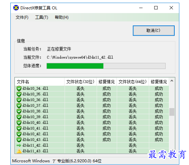Select the d3dx10_39.dll file name
The width and height of the screenshot is (189, 165).
tap(35, 117)
